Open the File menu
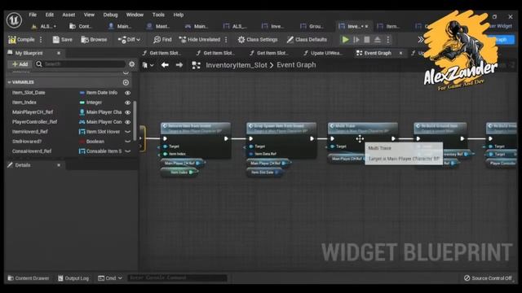Image resolution: width=522 pixels, height=293 pixels. click(x=33, y=15)
